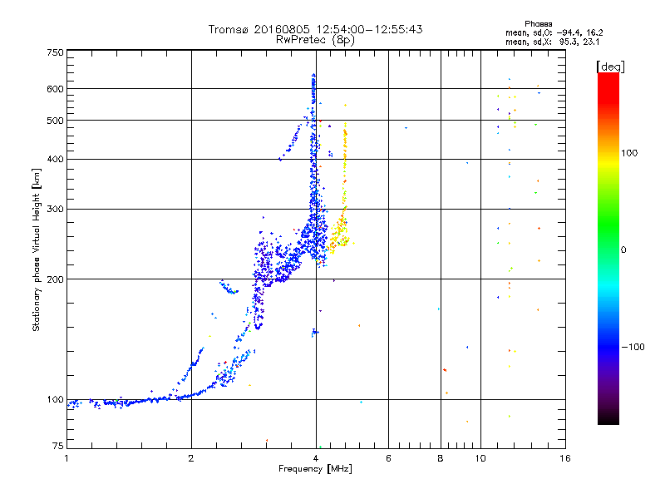Click the colorbar label '0'
This screenshot has height=499, width=665.
click(x=623, y=249)
